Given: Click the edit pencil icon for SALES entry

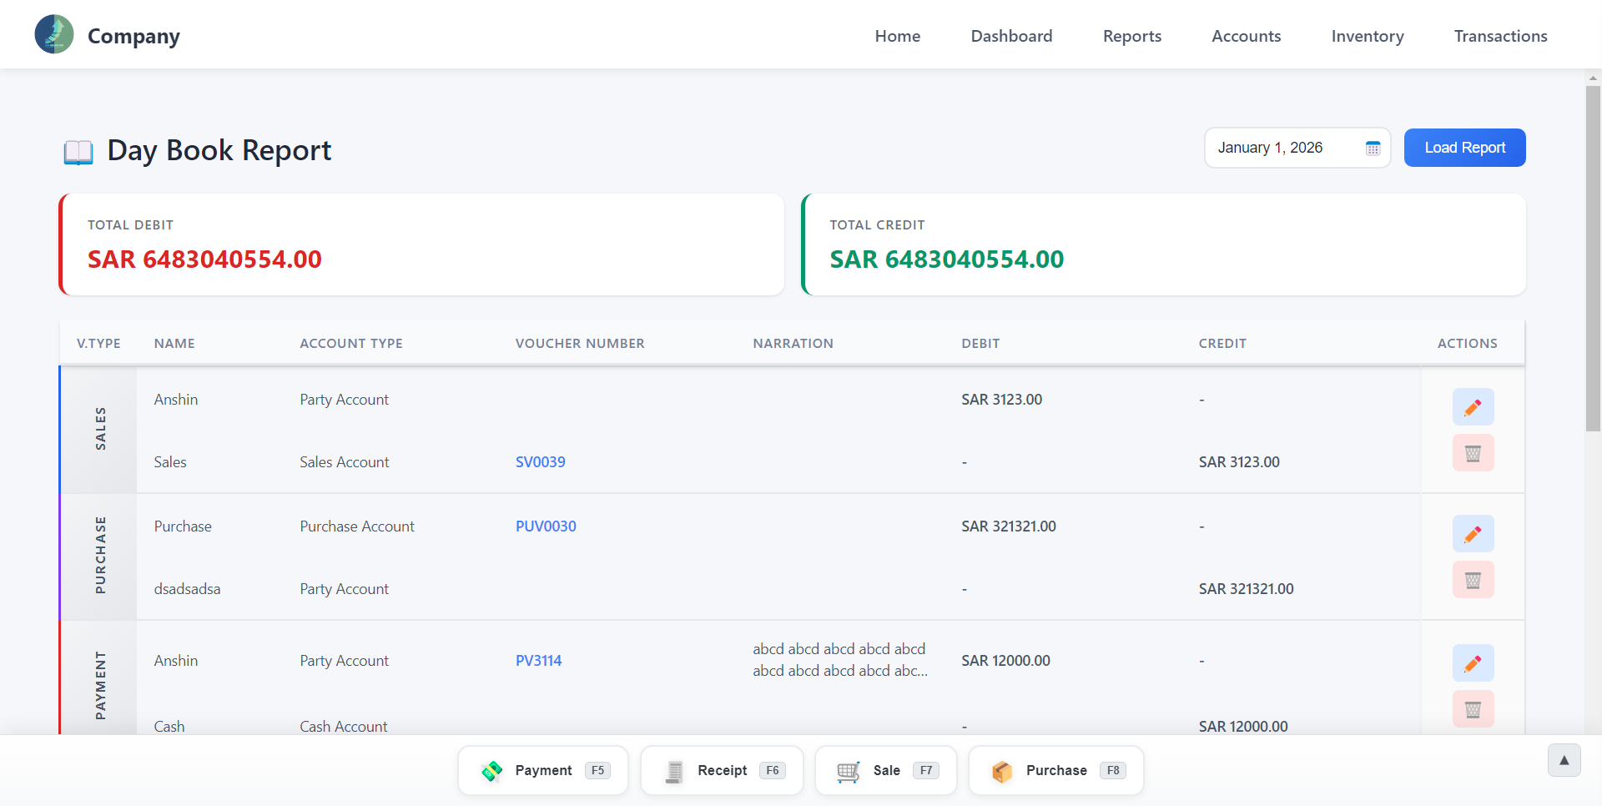Looking at the screenshot, I should [1473, 407].
